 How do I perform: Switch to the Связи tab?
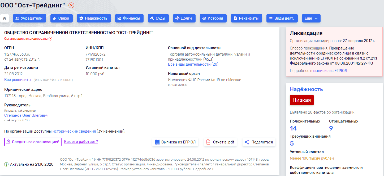(x=62, y=18)
